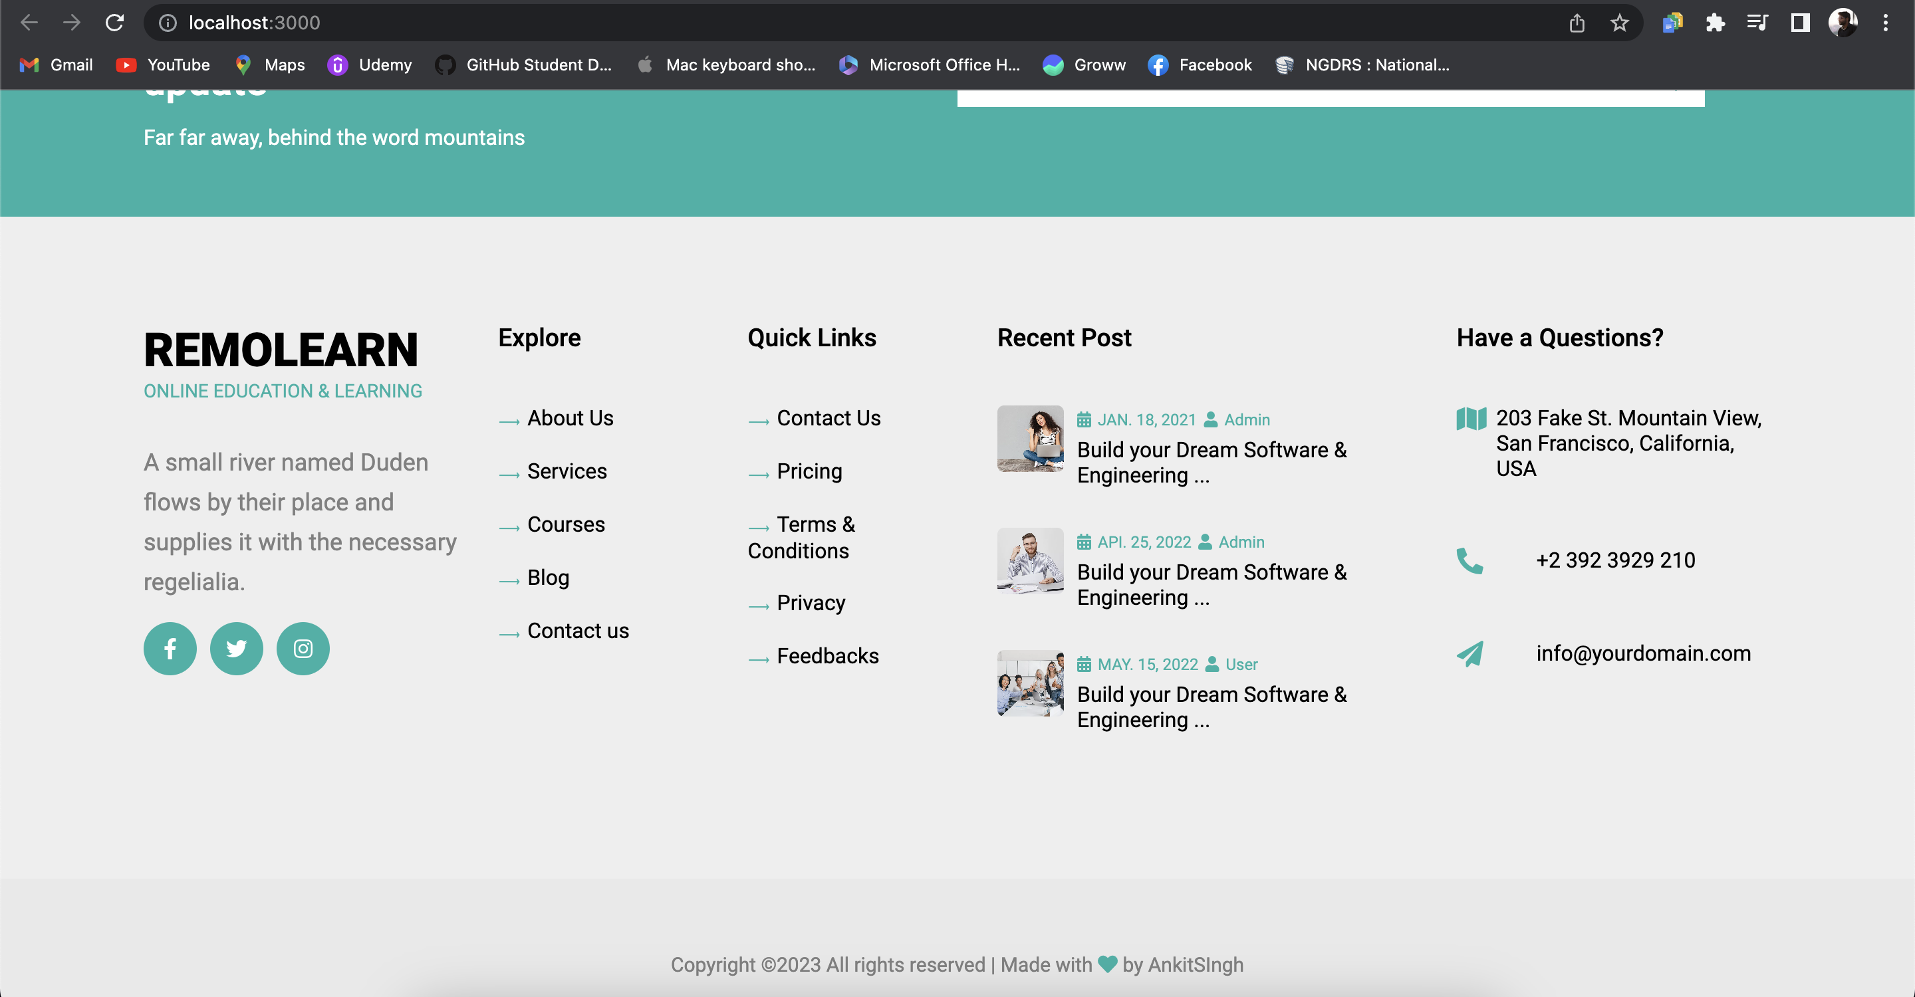
Task: Select the Twitter circle icon in footer
Action: (x=237, y=648)
